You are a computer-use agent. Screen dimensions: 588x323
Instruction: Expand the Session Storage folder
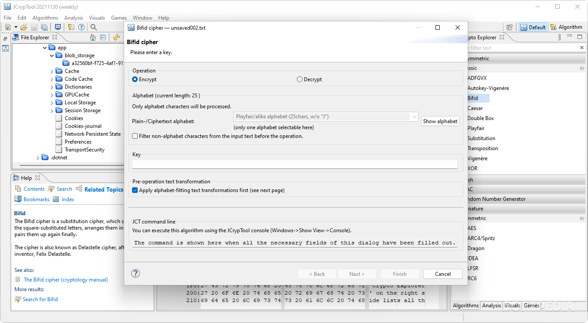[52, 110]
